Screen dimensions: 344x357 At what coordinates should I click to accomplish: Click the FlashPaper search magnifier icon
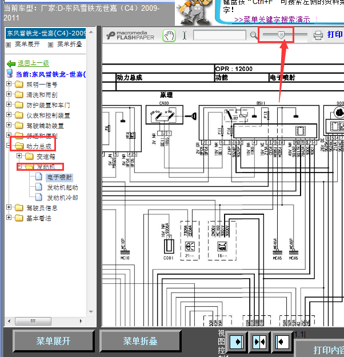[254, 35]
